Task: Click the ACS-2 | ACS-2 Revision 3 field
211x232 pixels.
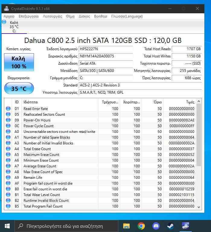Action: coord(140,85)
